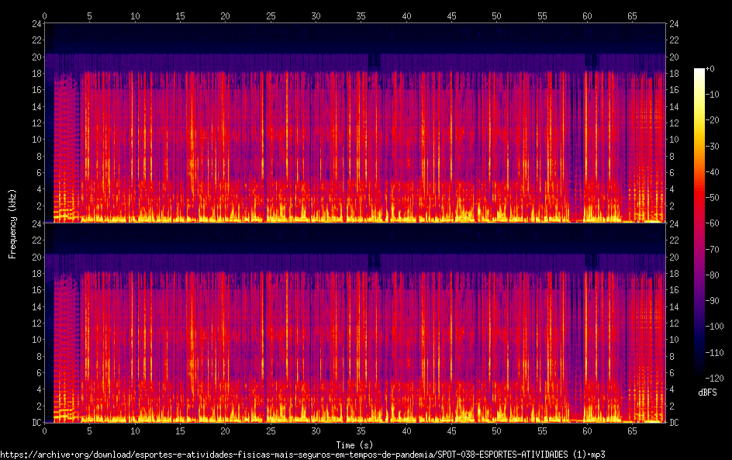Image resolution: width=732 pixels, height=460 pixels.
Task: Click the '-60' value on the dBFS scale
Action: click(713, 223)
